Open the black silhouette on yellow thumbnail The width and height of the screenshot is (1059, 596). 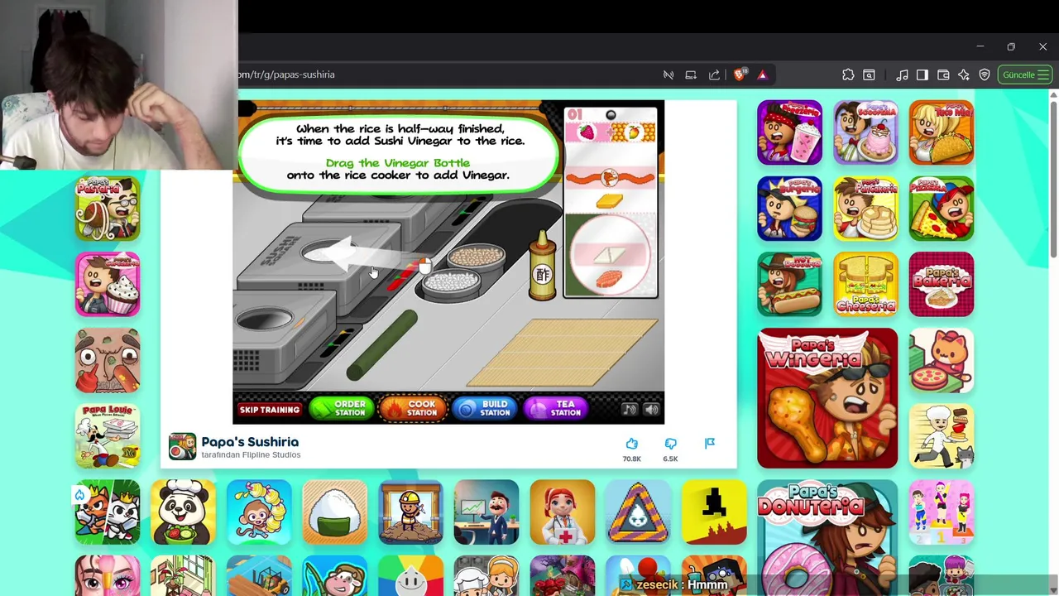click(x=714, y=512)
